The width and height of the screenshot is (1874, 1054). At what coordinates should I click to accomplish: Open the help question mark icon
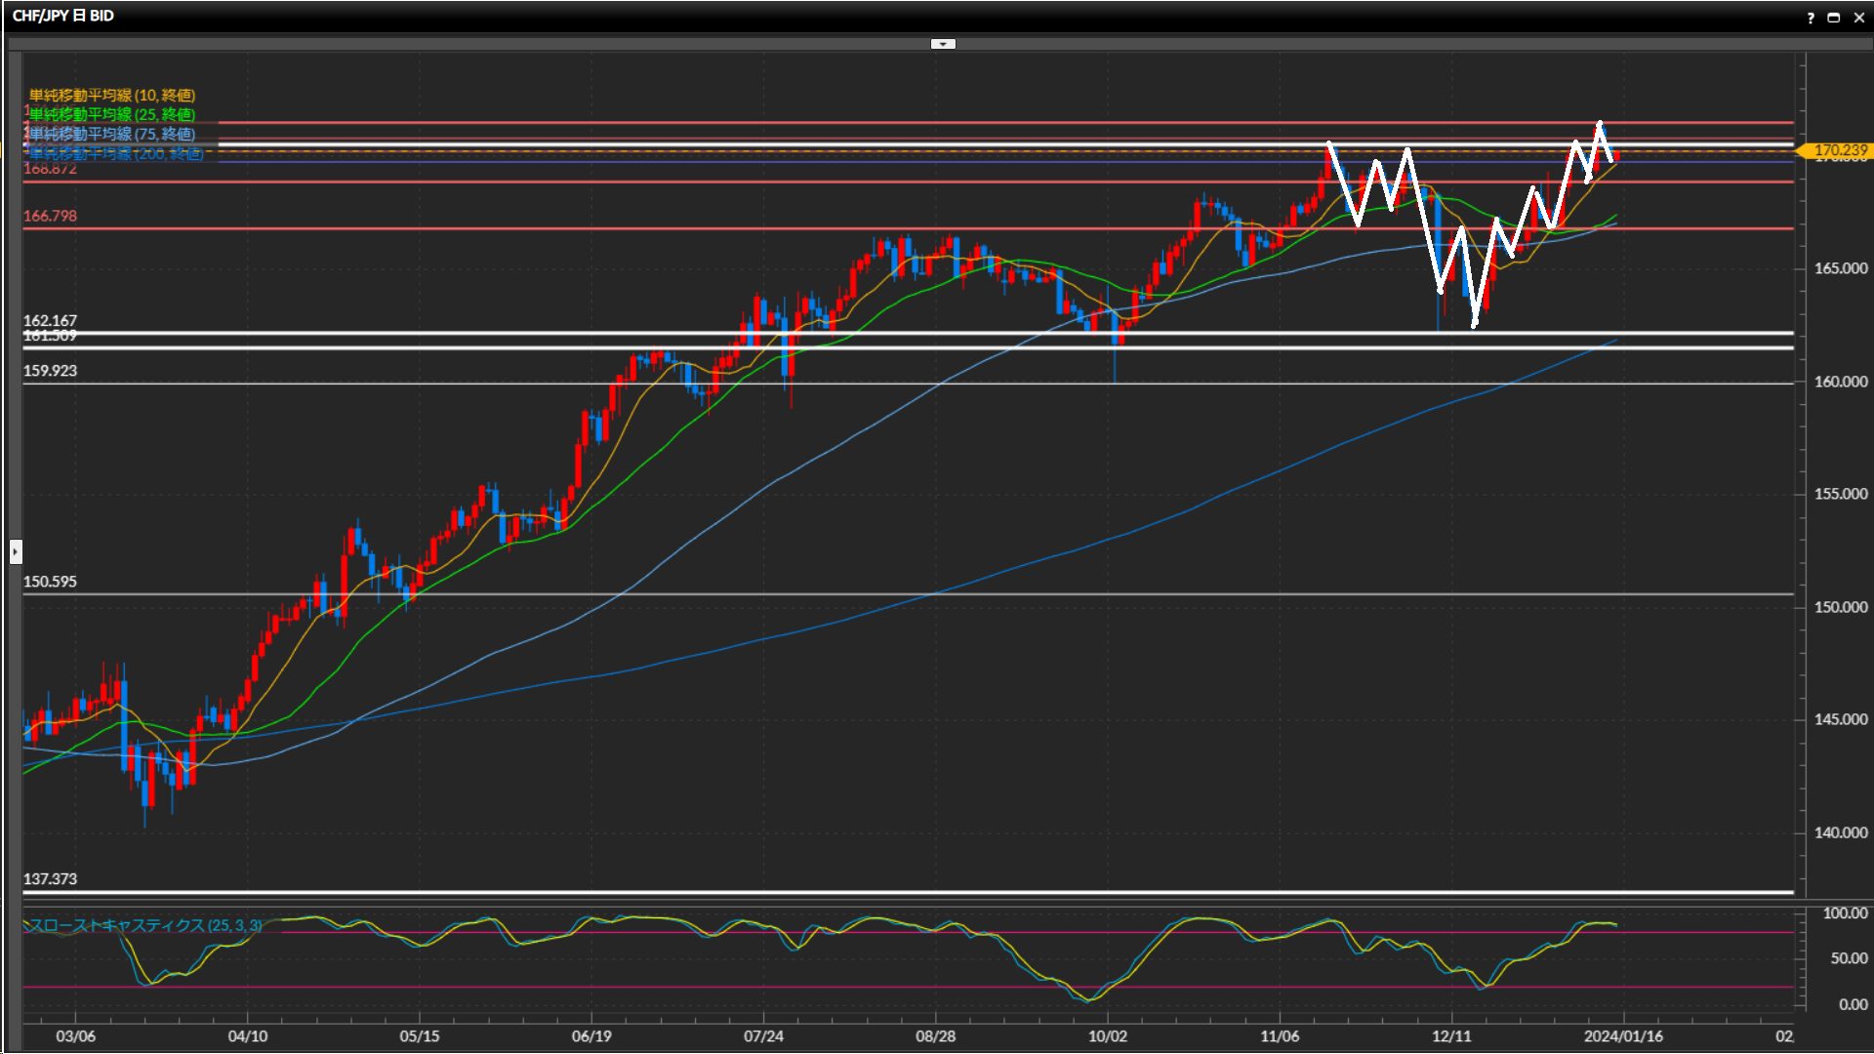tap(1811, 18)
